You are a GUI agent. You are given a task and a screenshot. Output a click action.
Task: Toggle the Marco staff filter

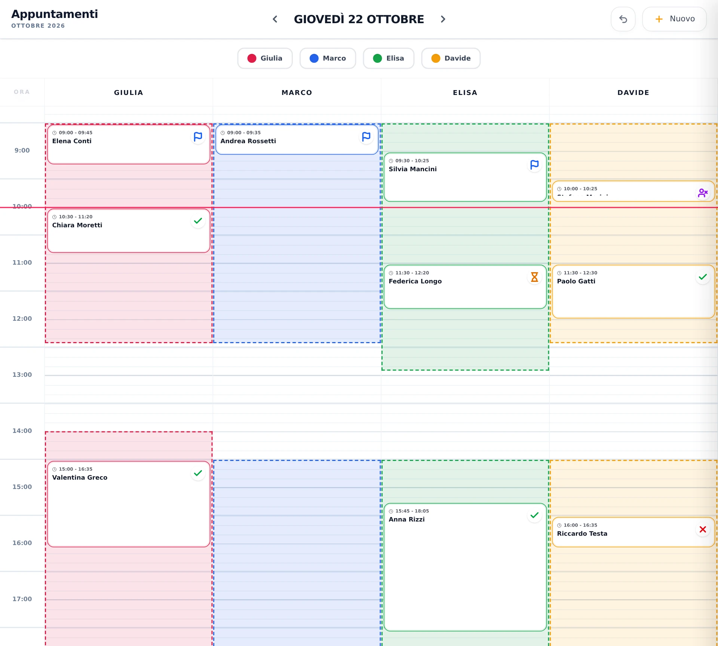click(x=328, y=58)
